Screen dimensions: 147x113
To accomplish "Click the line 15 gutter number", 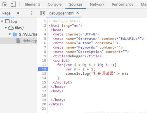I will click(44, 82).
